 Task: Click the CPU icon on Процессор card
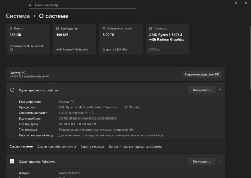[x=150, y=29]
